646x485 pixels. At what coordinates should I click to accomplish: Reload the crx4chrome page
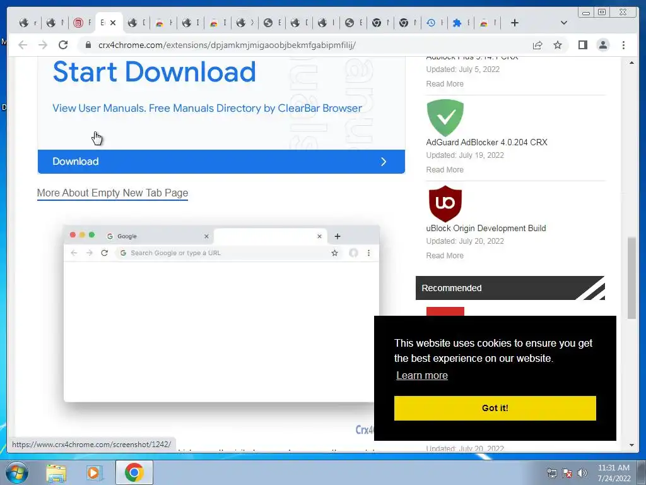click(x=63, y=45)
